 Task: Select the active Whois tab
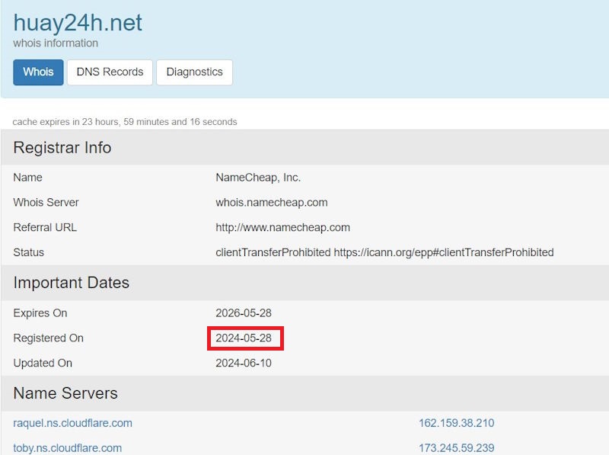click(37, 72)
